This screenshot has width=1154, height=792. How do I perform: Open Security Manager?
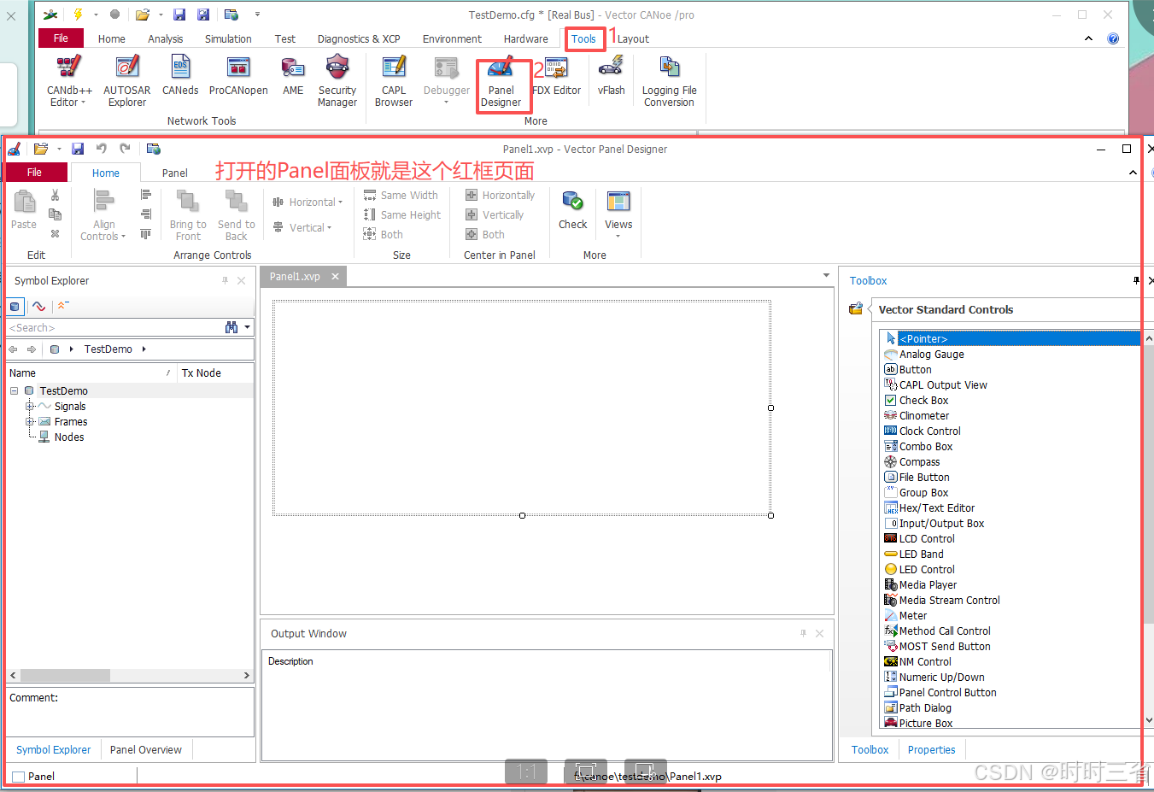click(337, 80)
